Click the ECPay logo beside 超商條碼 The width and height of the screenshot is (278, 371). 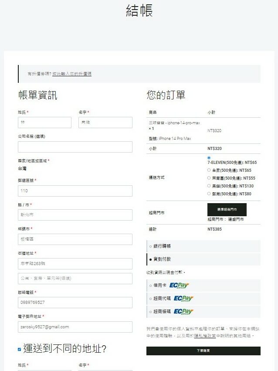[x=183, y=312]
